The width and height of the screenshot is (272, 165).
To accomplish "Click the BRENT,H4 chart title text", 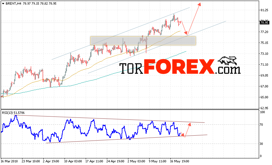I will [13, 3].
